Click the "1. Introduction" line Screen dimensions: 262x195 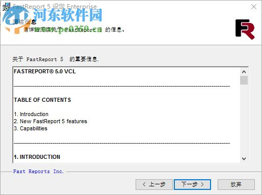(31, 114)
